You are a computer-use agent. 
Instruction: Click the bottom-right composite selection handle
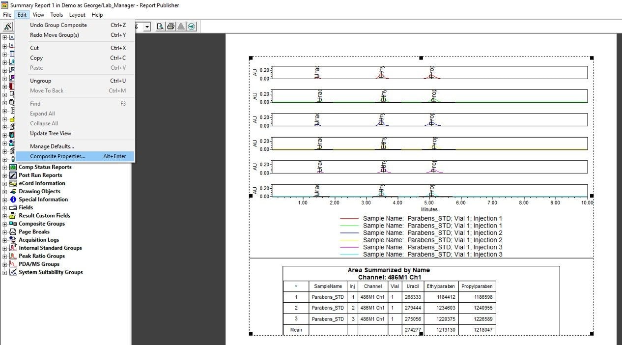592,334
